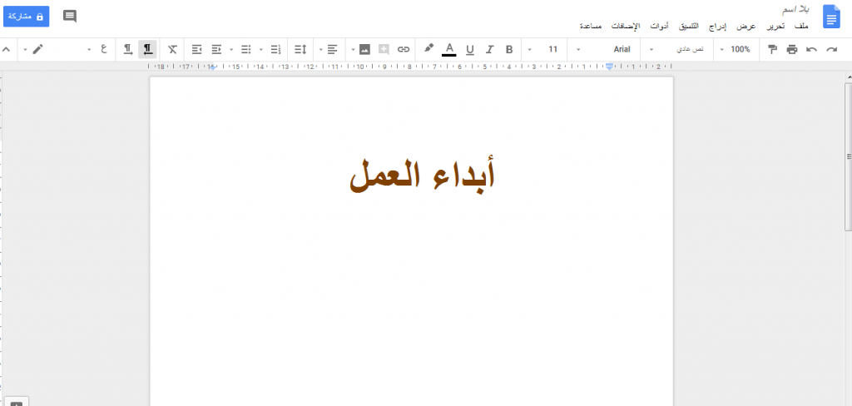
Task: Expand image insert dropdown arrow
Action: coord(353,50)
